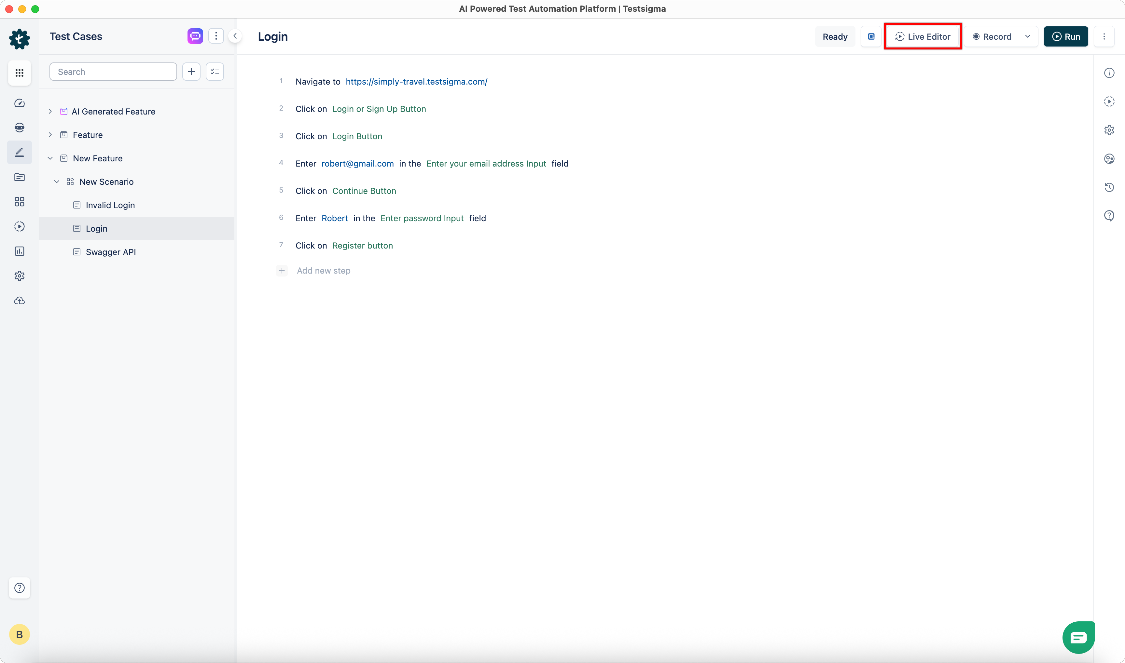Open Test Data folder icon in sidebar
The height and width of the screenshot is (663, 1125).
pos(19,177)
